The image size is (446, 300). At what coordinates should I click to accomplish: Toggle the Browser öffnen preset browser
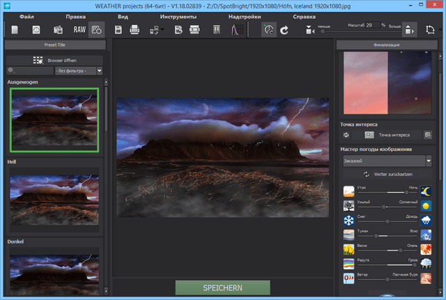[54, 61]
